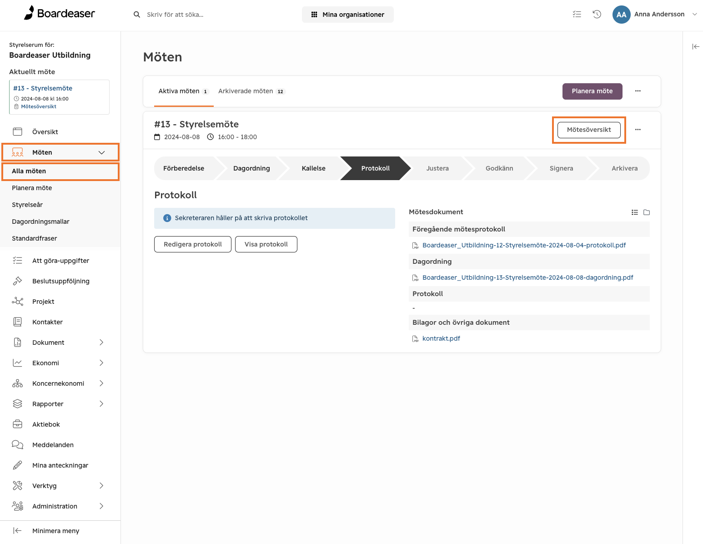
Task: Select Dagordningsmallar in the sidebar
Action: (x=40, y=222)
